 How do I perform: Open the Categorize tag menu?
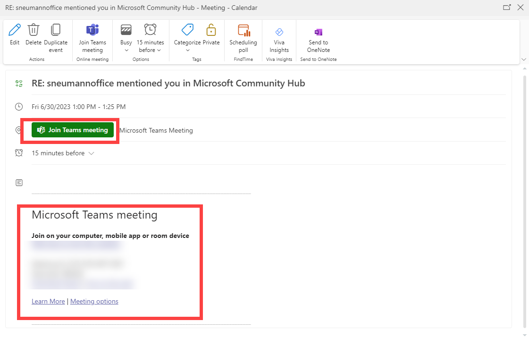[187, 38]
